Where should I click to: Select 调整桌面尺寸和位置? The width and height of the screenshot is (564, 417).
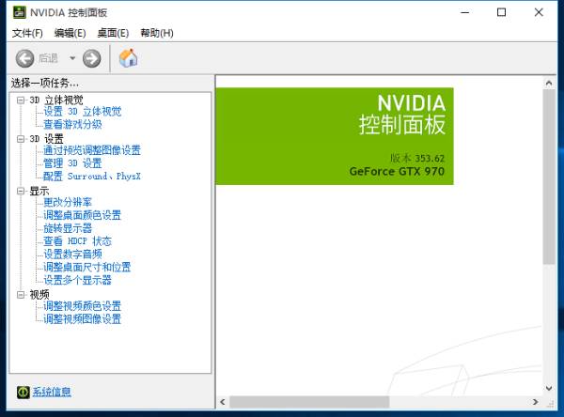(87, 267)
